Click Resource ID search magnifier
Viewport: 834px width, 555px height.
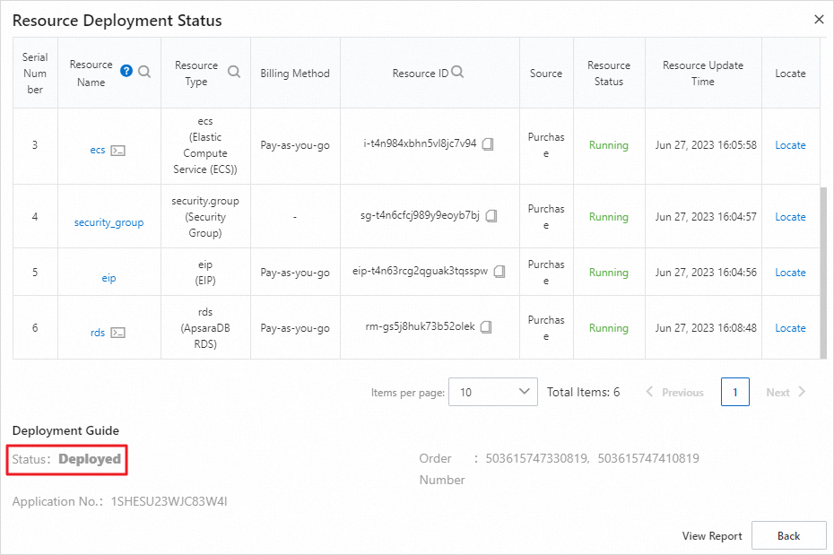tap(457, 73)
